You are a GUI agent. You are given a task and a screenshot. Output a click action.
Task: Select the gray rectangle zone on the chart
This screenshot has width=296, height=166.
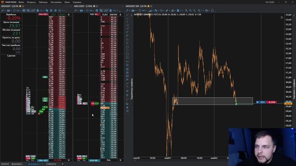[x=212, y=101]
